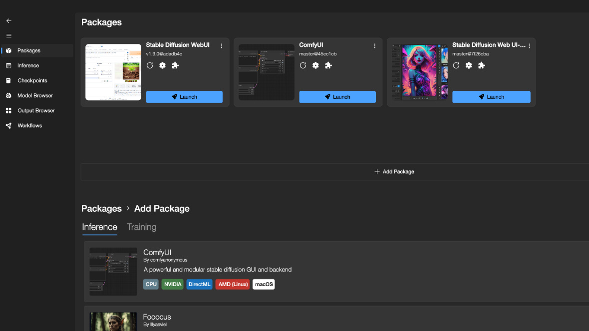The height and width of the screenshot is (331, 589).
Task: Launch the ComfyUI package
Action: coord(337,97)
